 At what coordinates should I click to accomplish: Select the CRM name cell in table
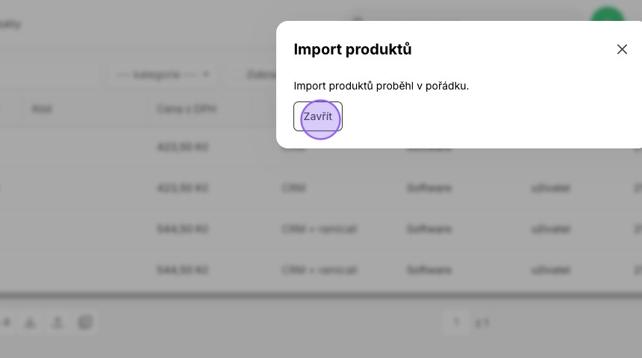294,188
